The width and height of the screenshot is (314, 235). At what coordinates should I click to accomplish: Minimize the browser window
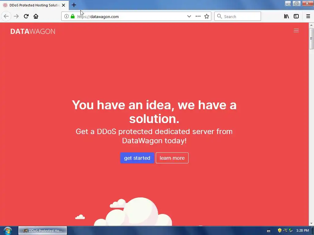(x=288, y=3)
